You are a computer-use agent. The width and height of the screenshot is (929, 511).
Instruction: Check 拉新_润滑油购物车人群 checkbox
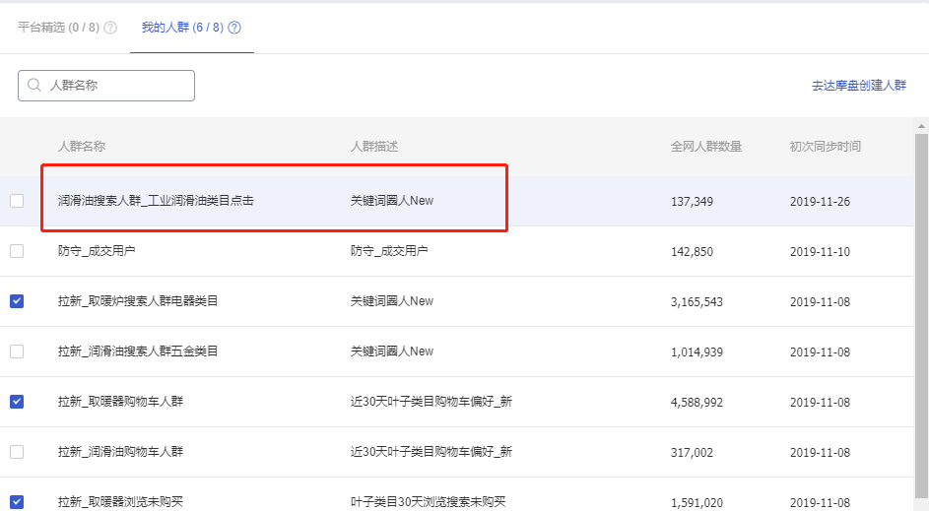point(17,452)
